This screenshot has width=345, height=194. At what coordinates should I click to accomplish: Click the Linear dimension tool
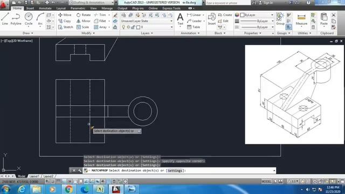194,15
